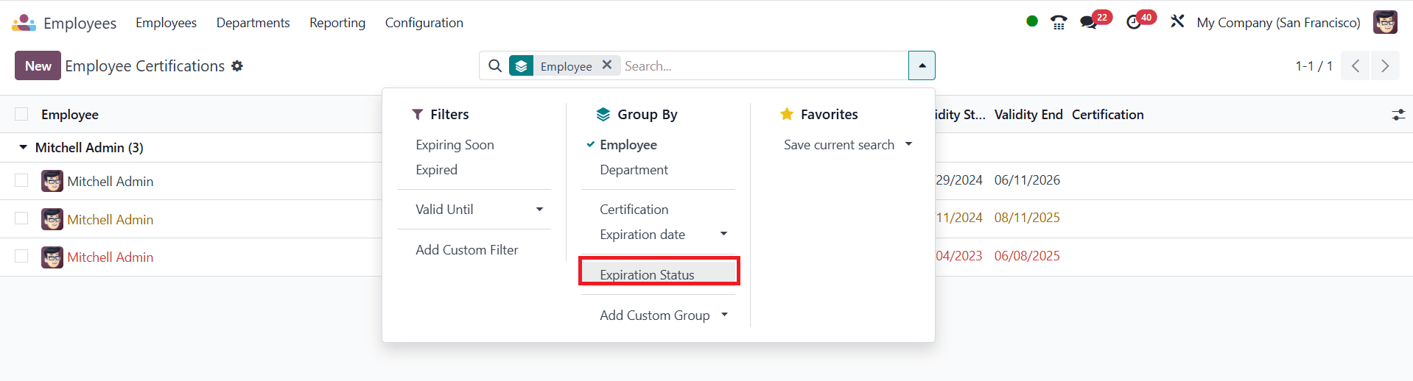Viewport: 1413px width, 381px height.
Task: Open the debug tools wrench icon
Action: click(x=1177, y=21)
